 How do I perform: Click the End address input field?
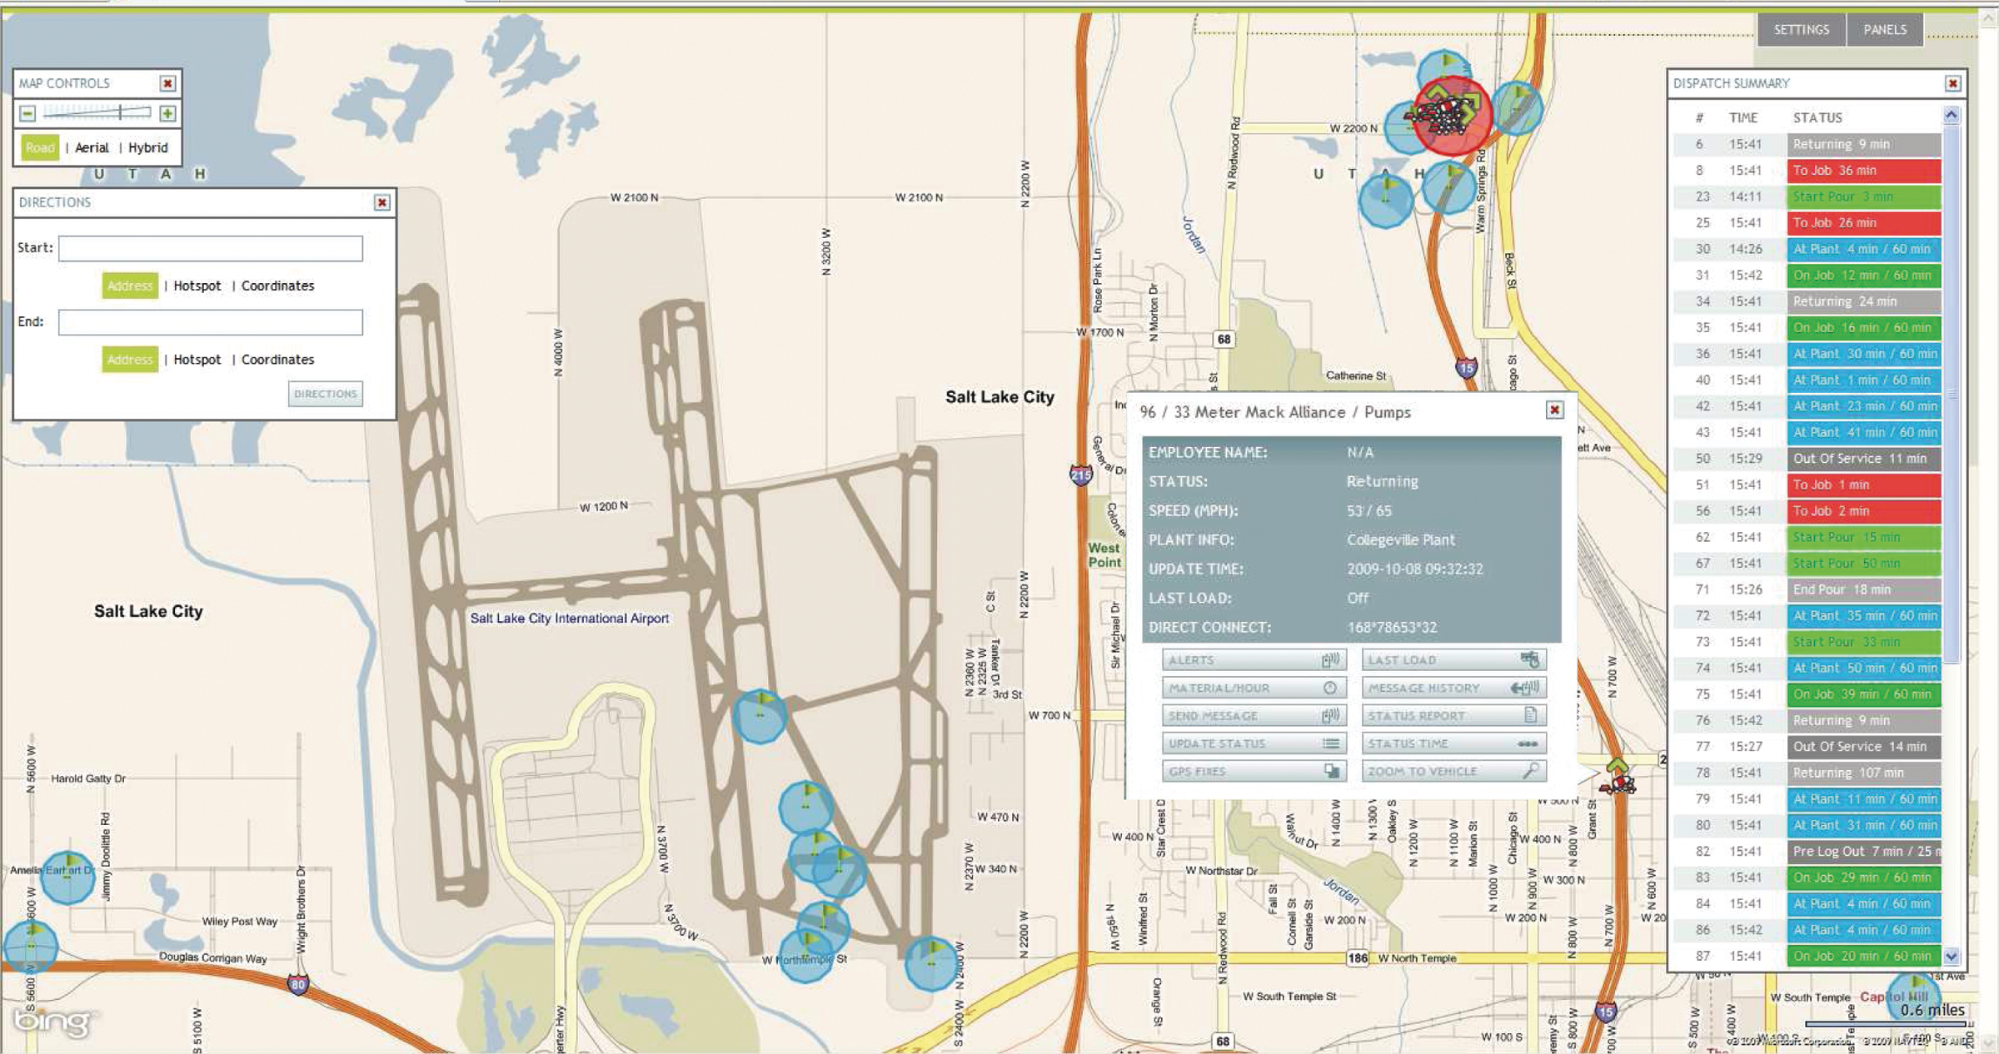211,322
